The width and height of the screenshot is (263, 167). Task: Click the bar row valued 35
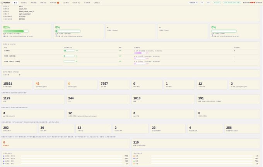pyautogui.click(x=196, y=156)
